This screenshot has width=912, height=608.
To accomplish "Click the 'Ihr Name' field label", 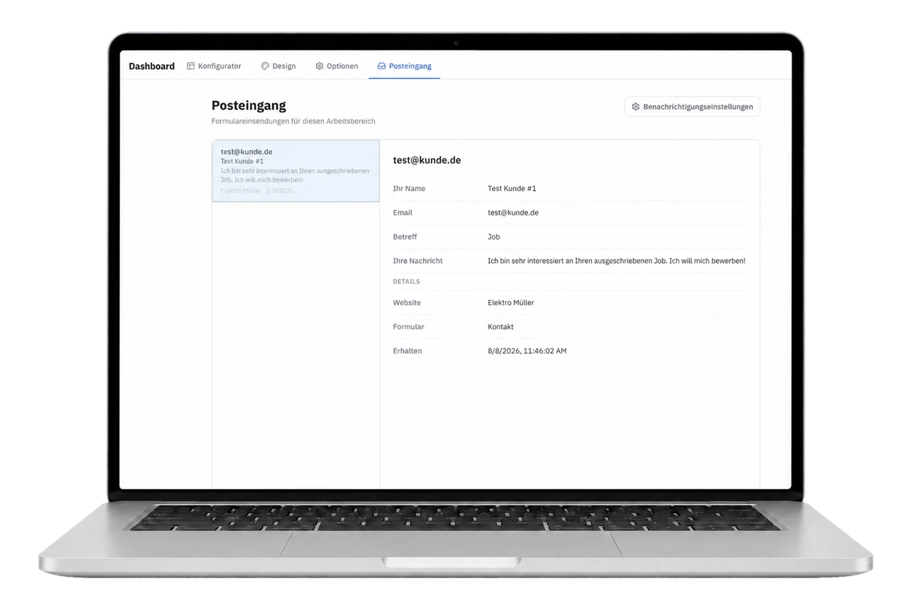I will point(409,189).
